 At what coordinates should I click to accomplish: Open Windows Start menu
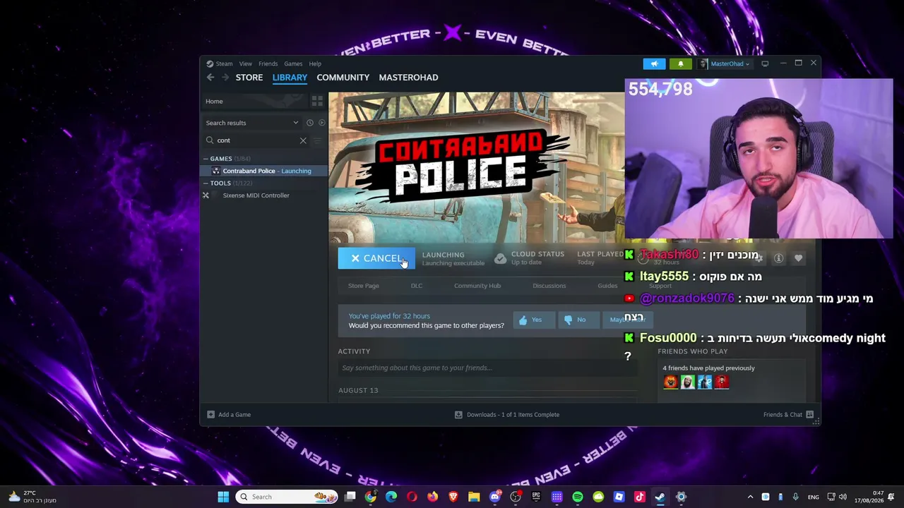pyautogui.click(x=223, y=497)
